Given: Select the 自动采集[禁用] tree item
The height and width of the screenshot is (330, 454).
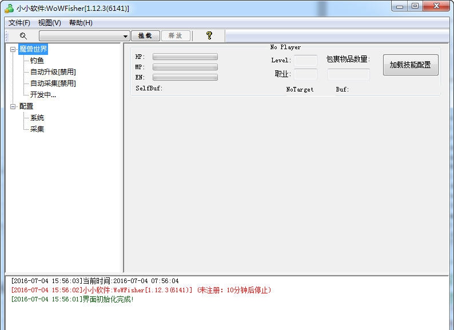Looking at the screenshot, I should (x=53, y=84).
